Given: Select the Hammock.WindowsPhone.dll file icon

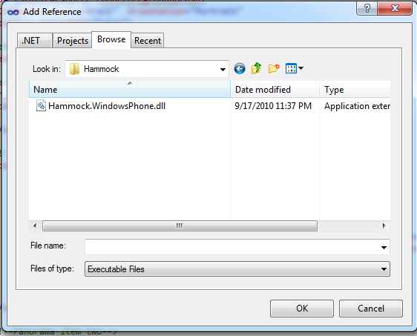Looking at the screenshot, I should tap(41, 106).
